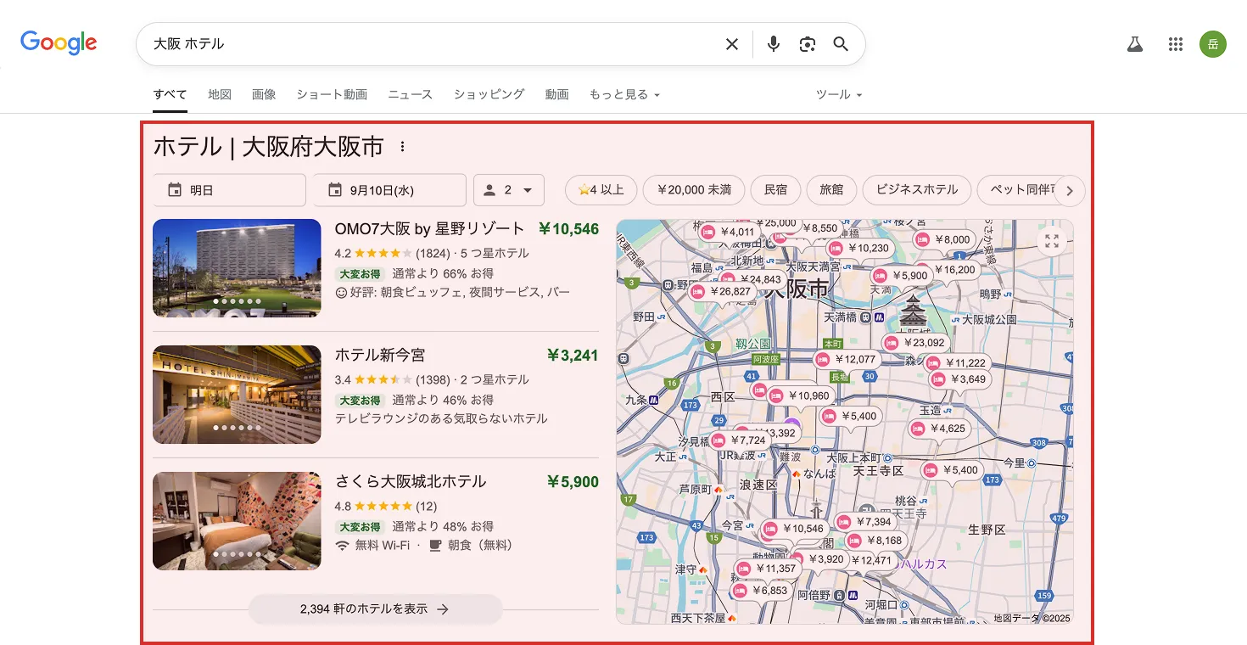Click the Google logo

click(x=59, y=43)
